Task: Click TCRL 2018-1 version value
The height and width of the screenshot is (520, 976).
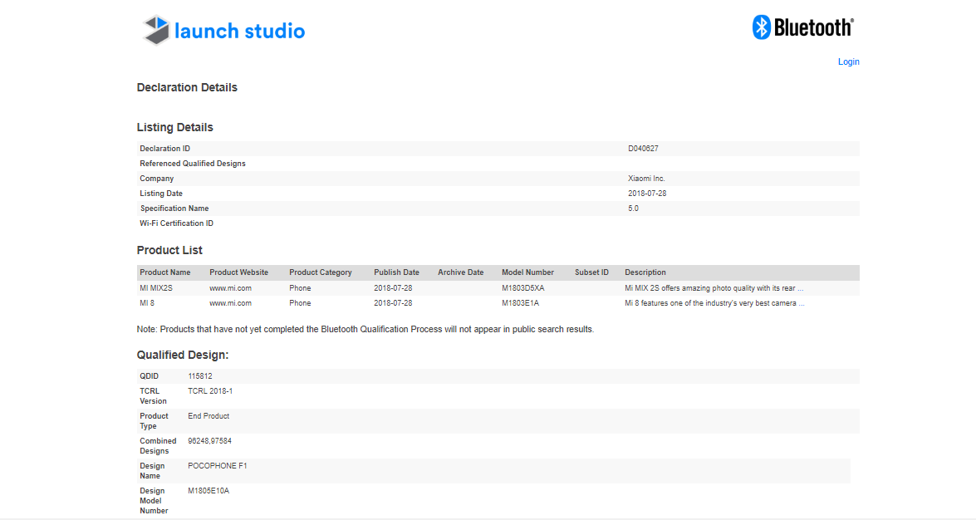Action: point(210,392)
